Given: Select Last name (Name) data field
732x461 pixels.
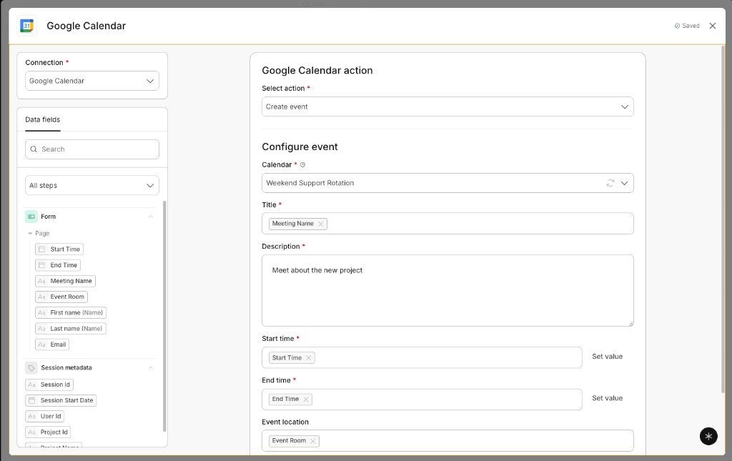Looking at the screenshot, I should pos(71,329).
